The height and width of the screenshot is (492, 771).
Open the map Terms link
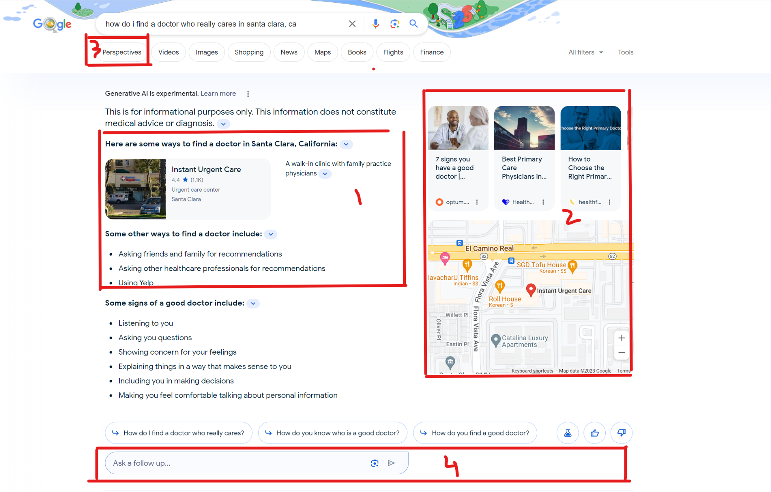coord(623,371)
